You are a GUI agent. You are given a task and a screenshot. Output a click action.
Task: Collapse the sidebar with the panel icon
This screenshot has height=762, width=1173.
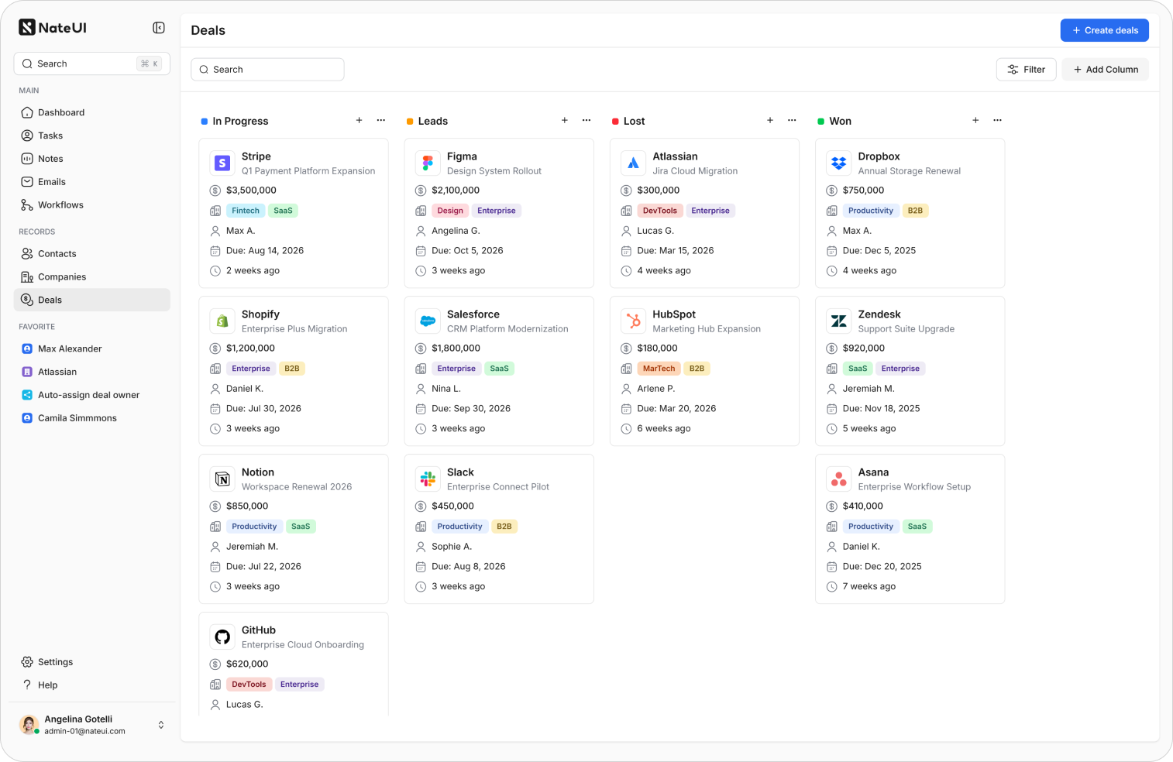(159, 28)
